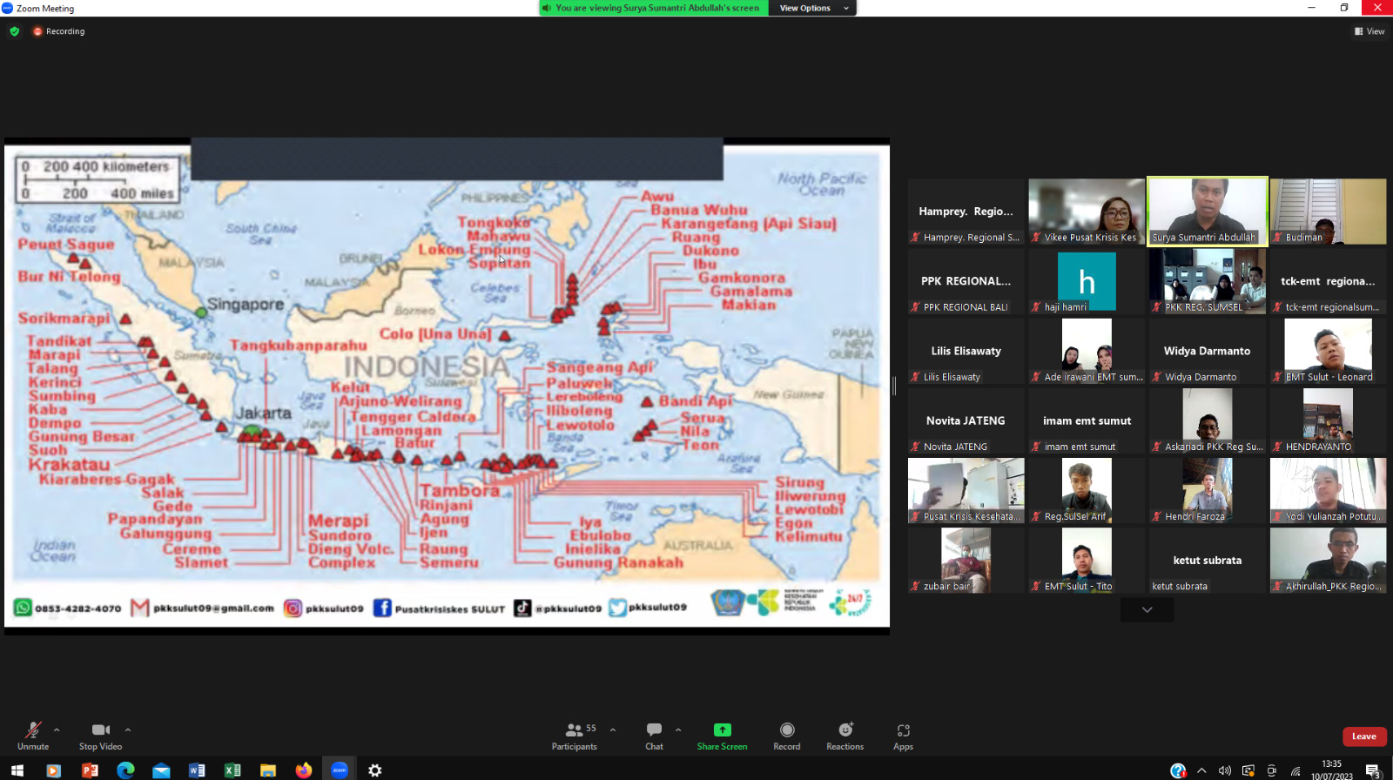This screenshot has height=780, width=1393.
Task: Open Zoom settings gear in taskbar
Action: pyautogui.click(x=375, y=770)
